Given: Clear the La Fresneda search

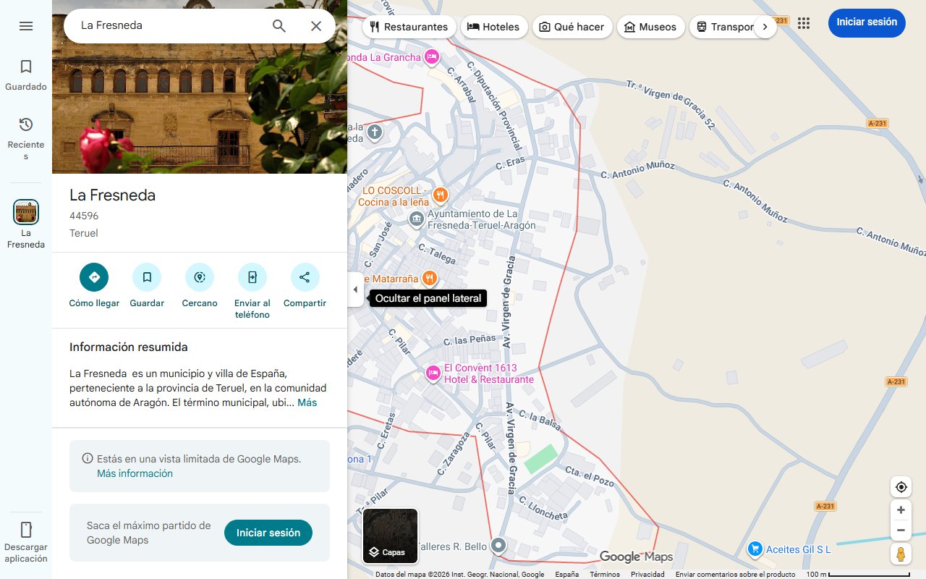Looking at the screenshot, I should 316,26.
